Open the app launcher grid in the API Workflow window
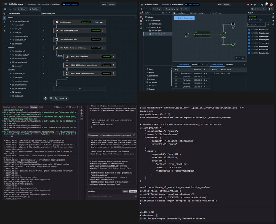276x224 pixels. (5, 4)
